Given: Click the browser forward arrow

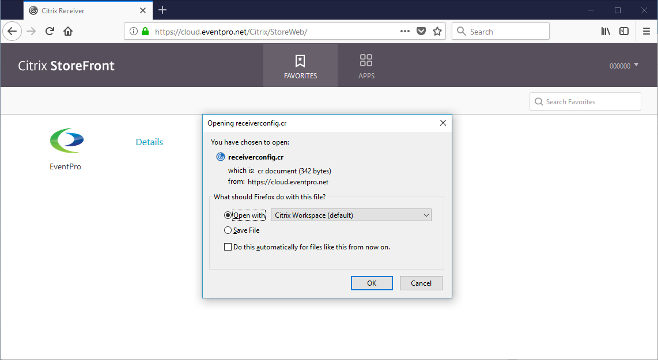Looking at the screenshot, I should (x=31, y=32).
